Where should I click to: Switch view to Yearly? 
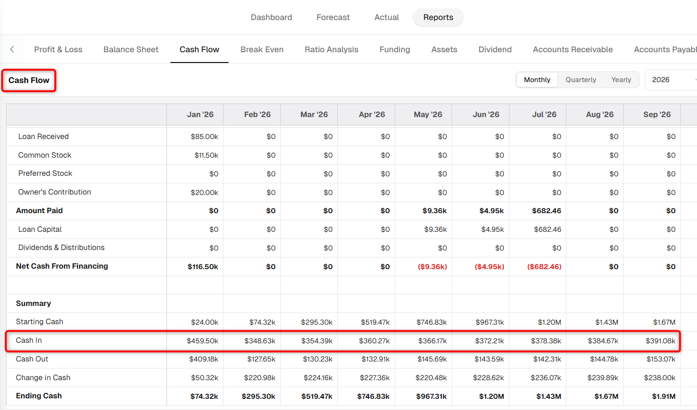click(x=621, y=80)
